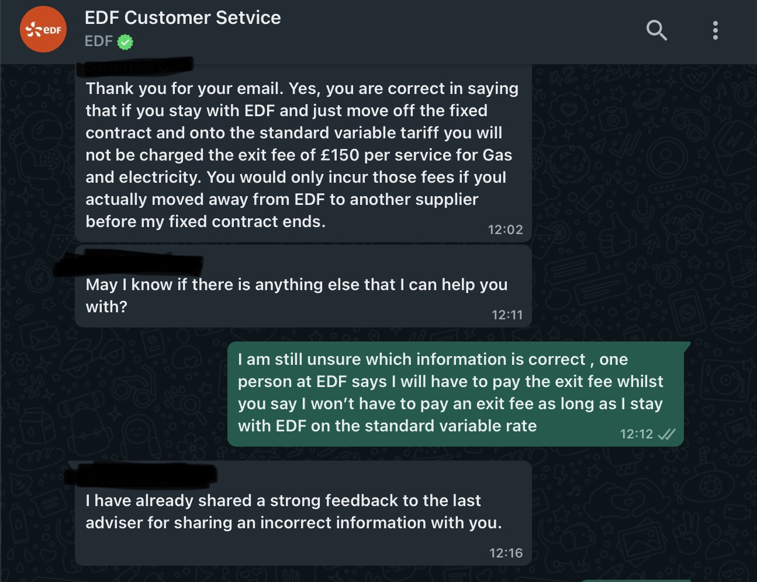The width and height of the screenshot is (757, 582).
Task: Open the three-dot options menu
Action: (x=715, y=30)
